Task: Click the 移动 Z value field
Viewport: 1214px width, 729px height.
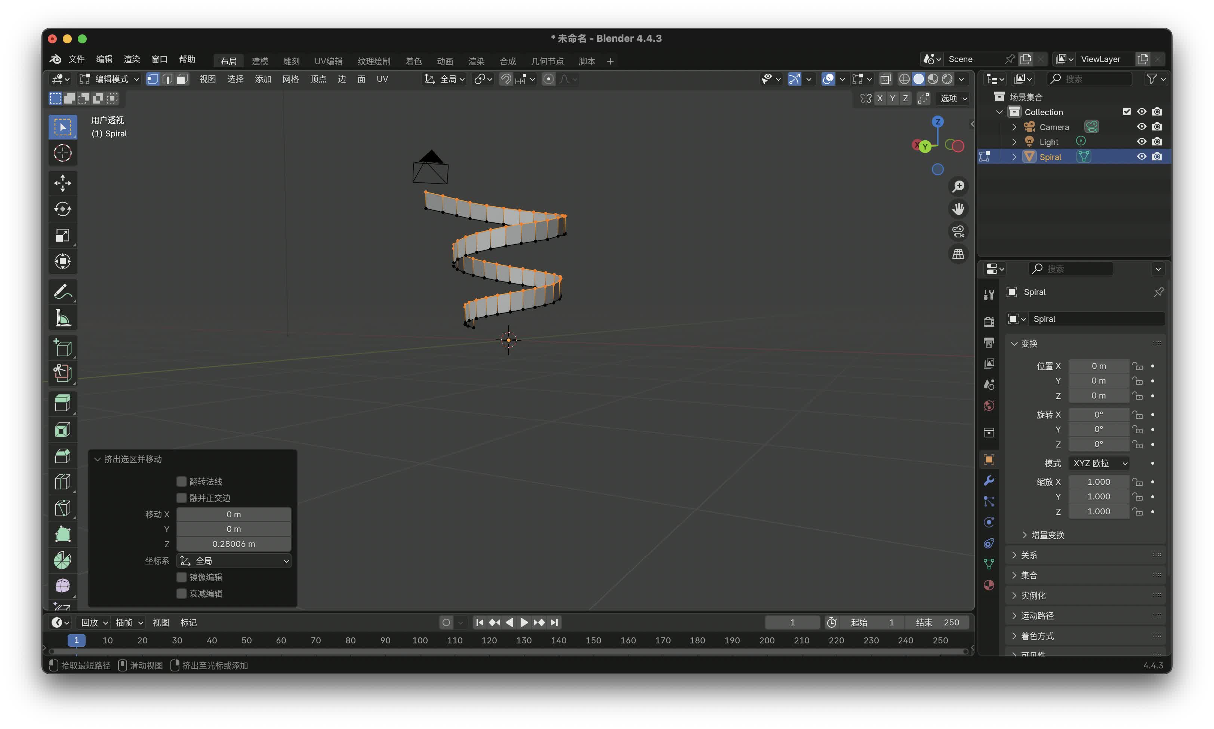Action: coord(234,544)
